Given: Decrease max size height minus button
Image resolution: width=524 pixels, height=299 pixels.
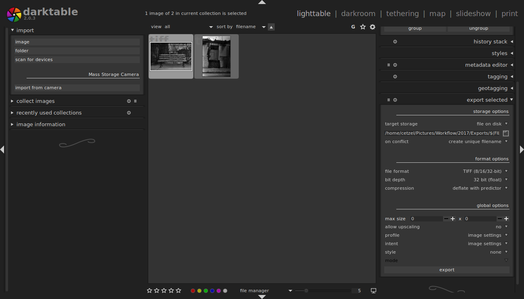Looking at the screenshot, I should click(499, 219).
